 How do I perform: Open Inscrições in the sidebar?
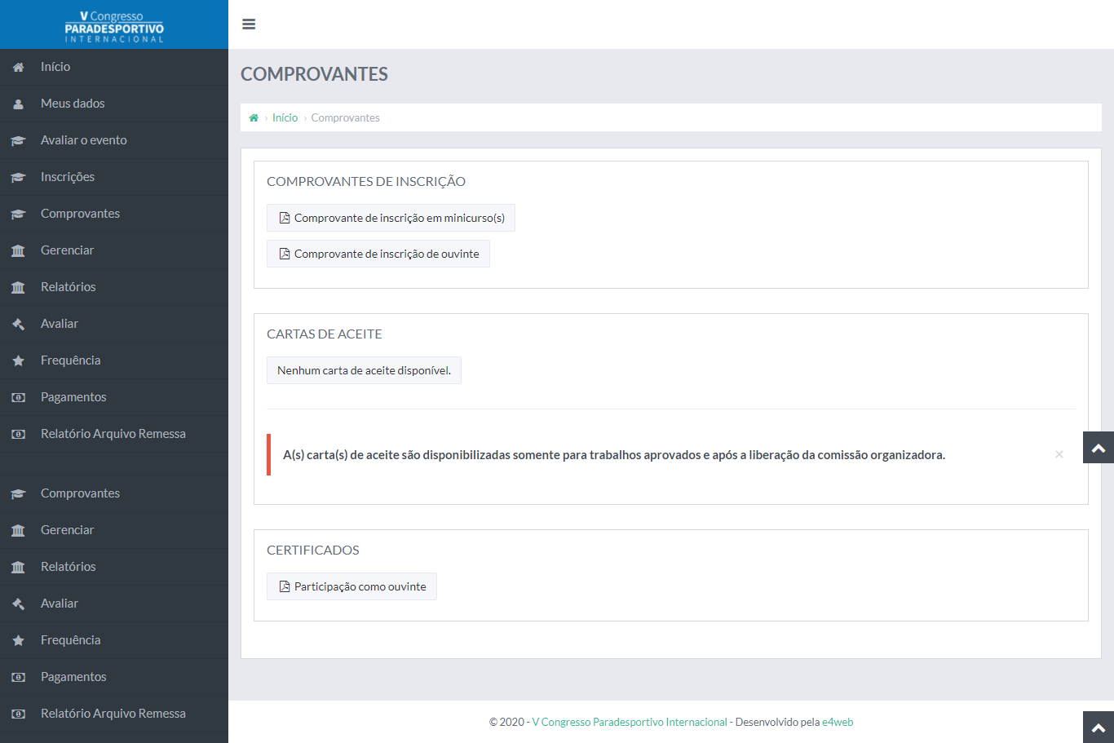(68, 177)
